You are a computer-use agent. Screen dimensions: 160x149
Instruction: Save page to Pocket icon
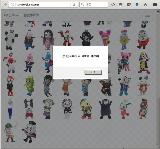click(x=129, y=5)
